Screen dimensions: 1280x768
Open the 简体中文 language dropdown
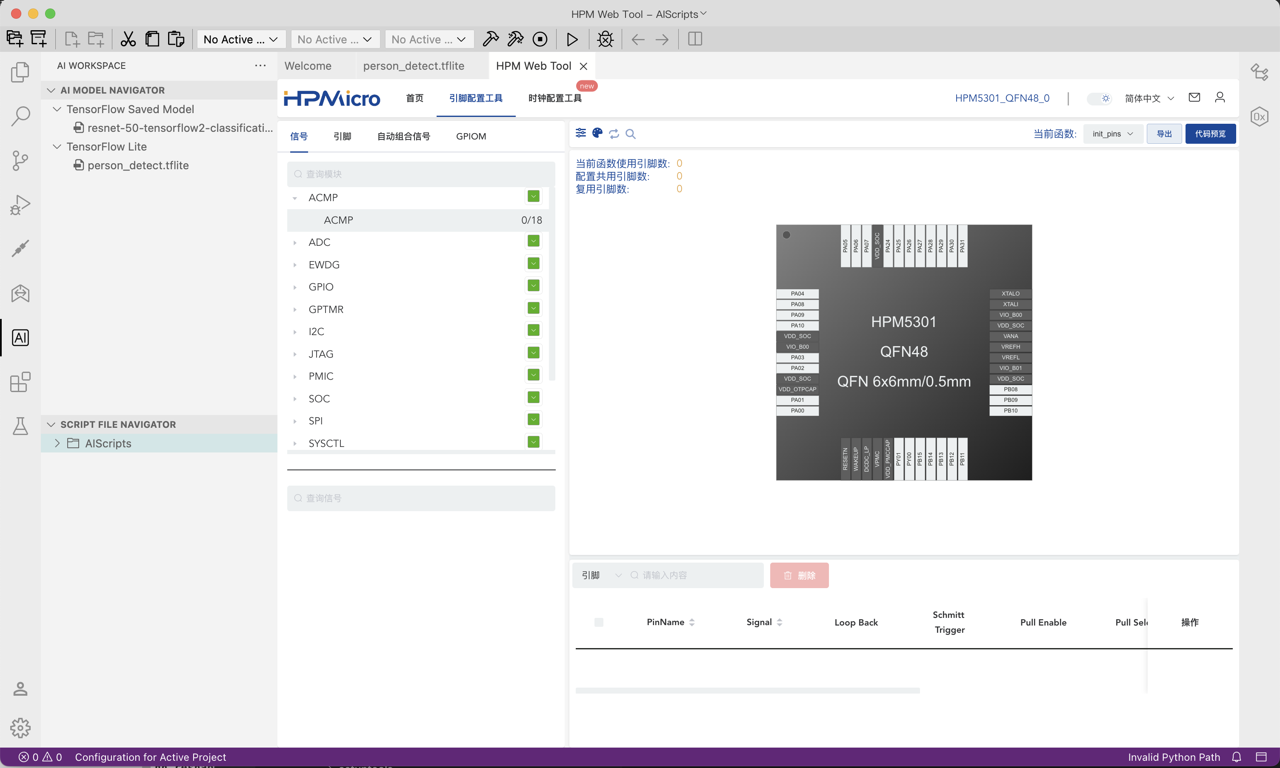point(1149,98)
